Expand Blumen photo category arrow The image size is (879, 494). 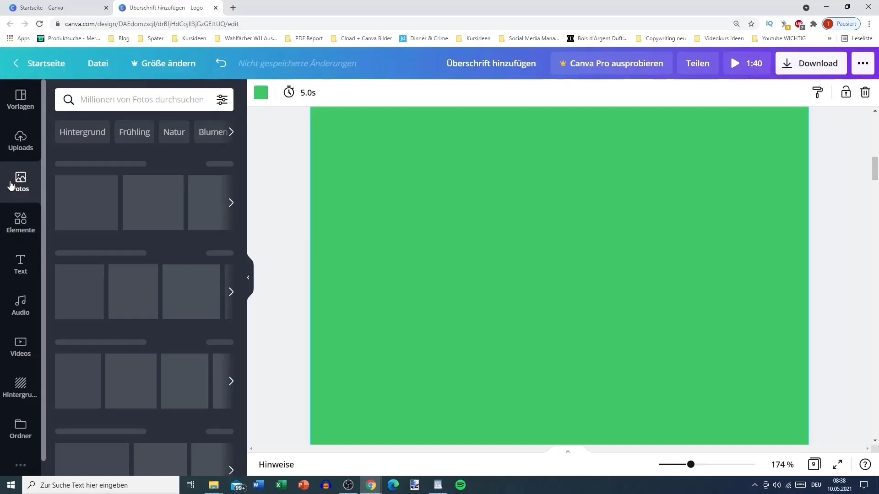tap(231, 131)
